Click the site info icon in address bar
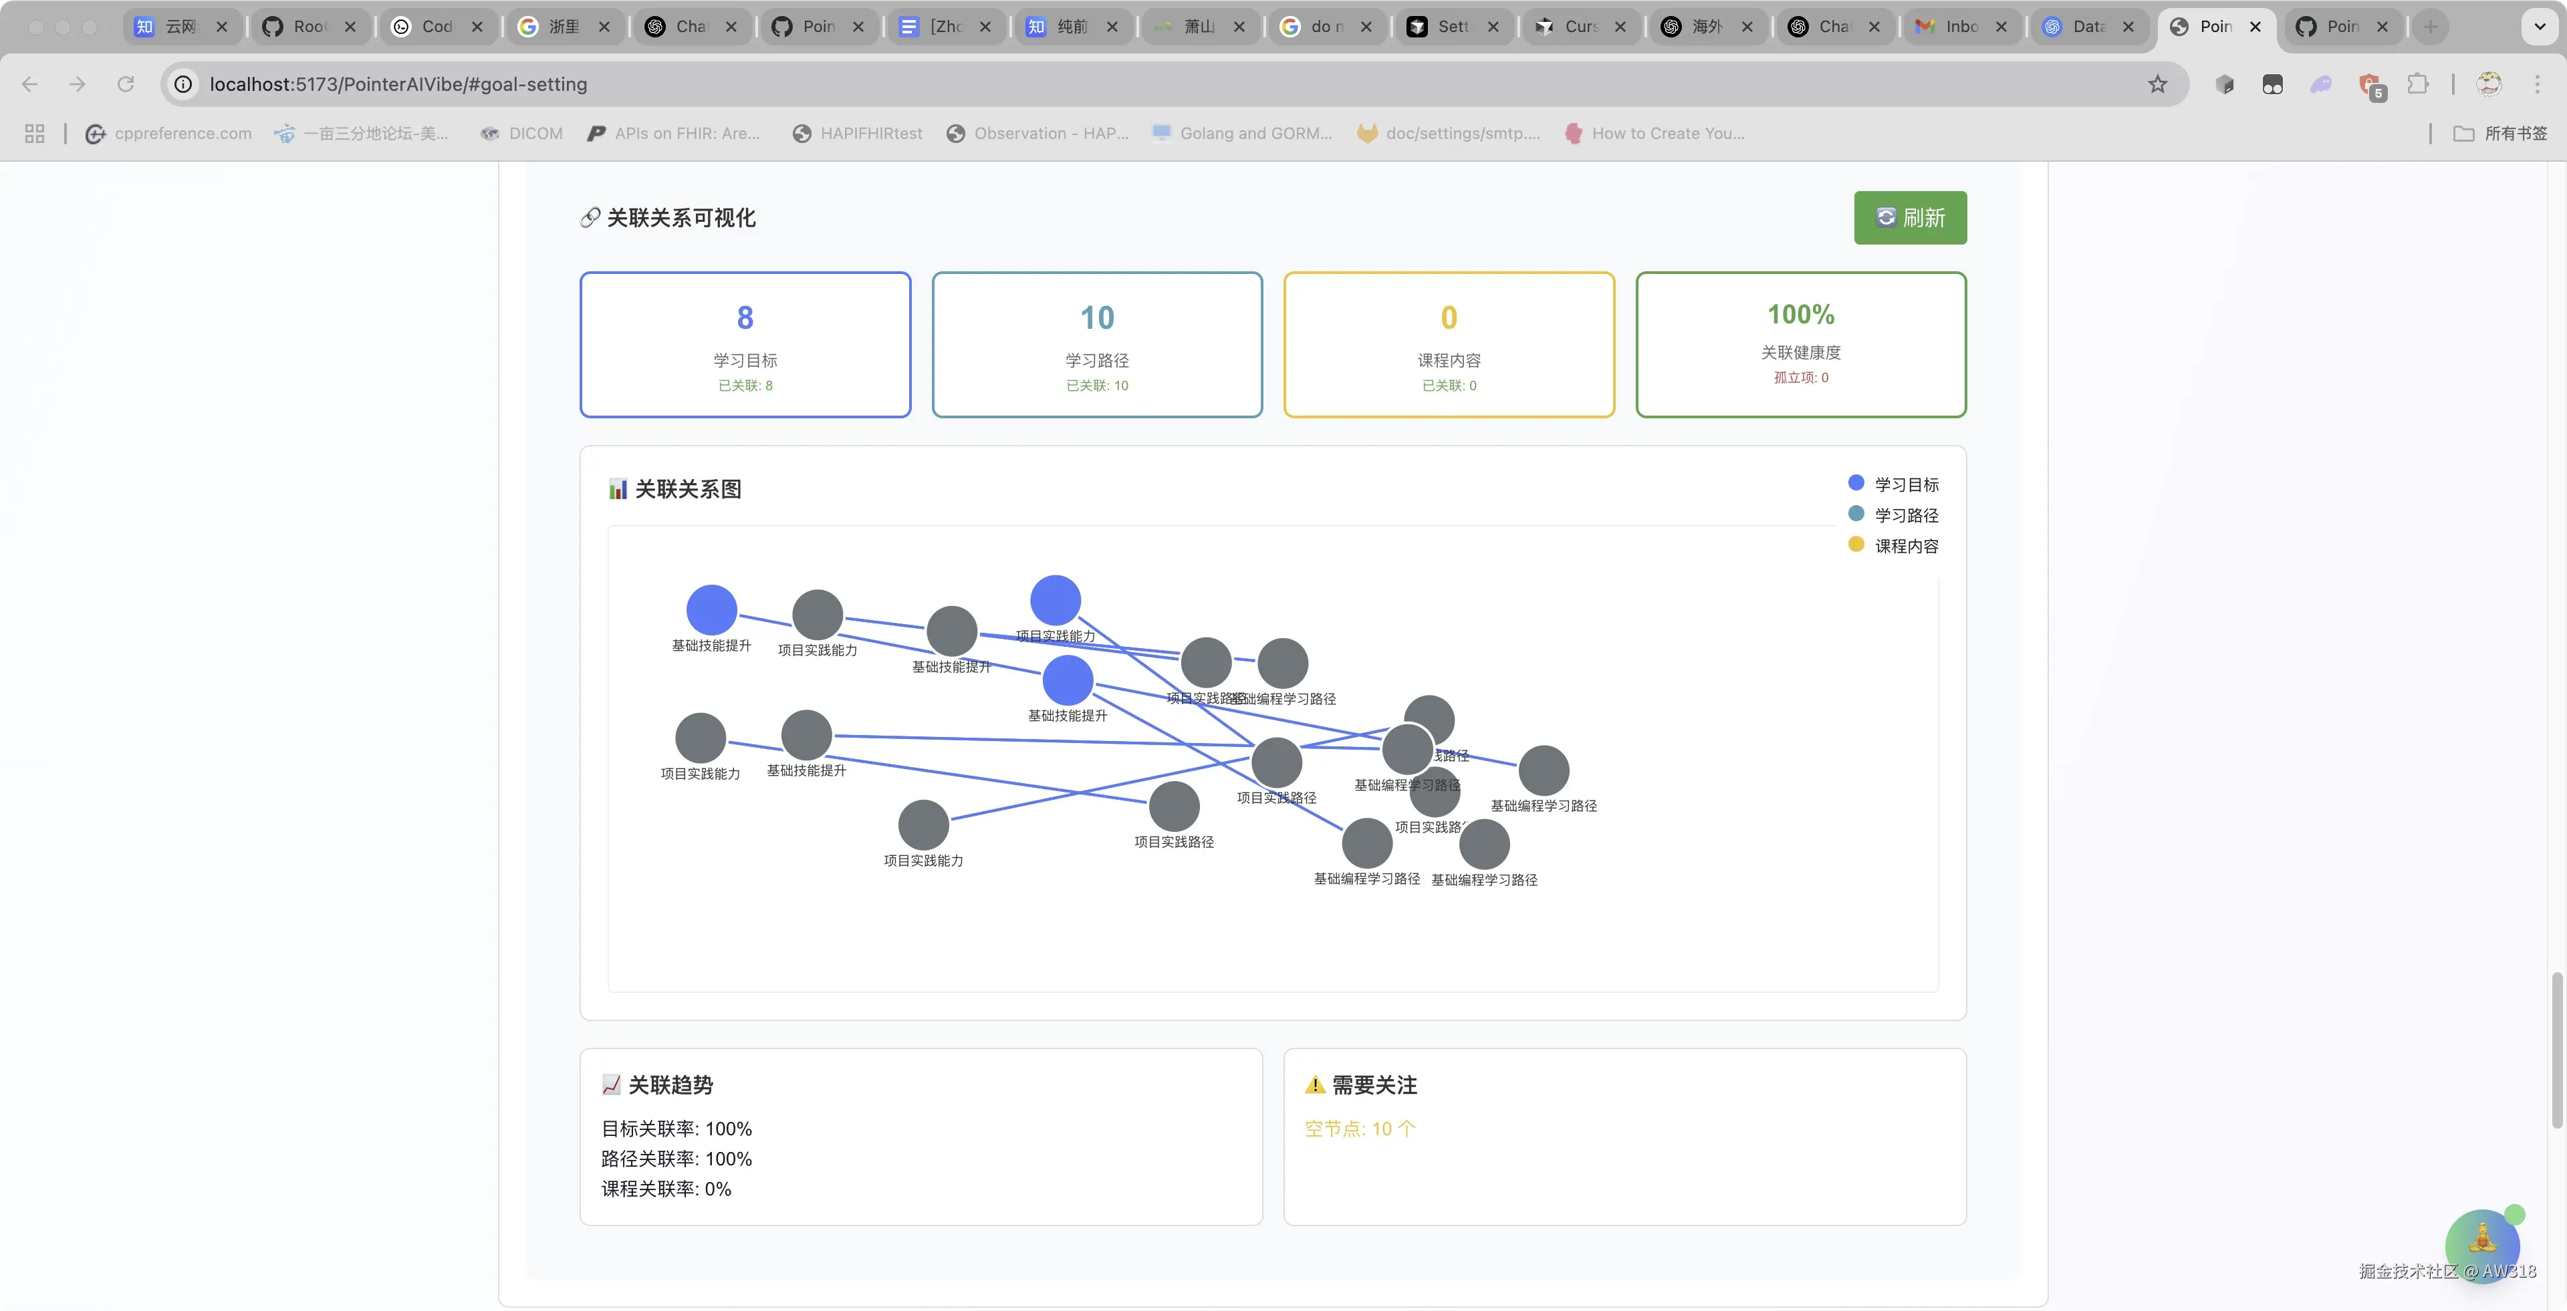Image resolution: width=2567 pixels, height=1311 pixels. coord(183,85)
